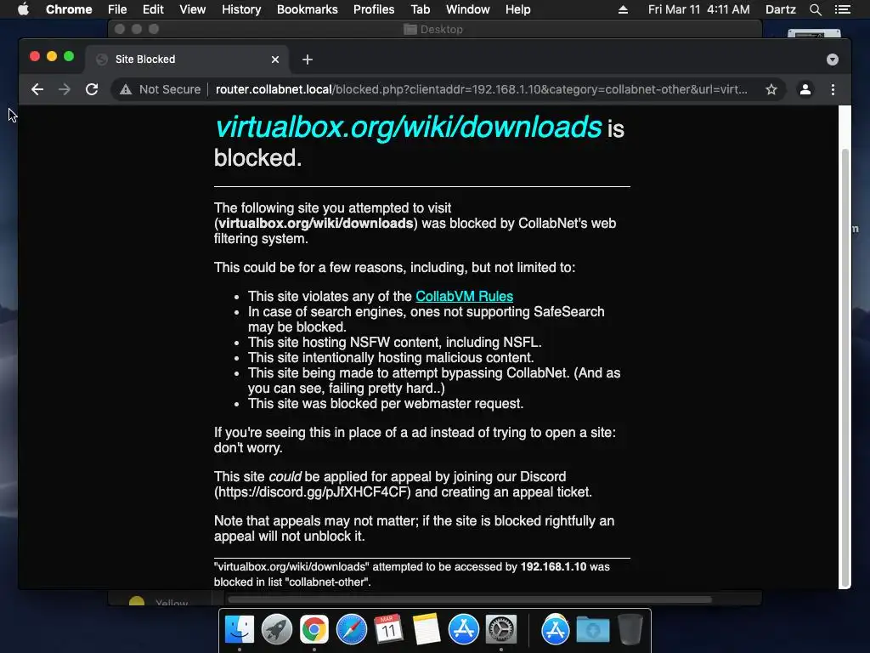The height and width of the screenshot is (653, 870).
Task: Bookmark this page with the star icon
Action: 771,89
